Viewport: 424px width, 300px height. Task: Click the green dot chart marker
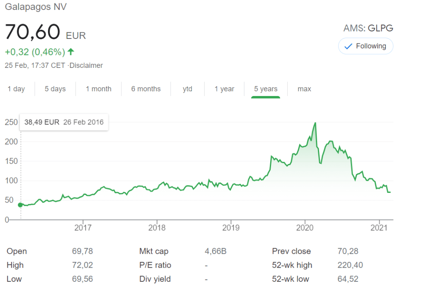coord(20,205)
